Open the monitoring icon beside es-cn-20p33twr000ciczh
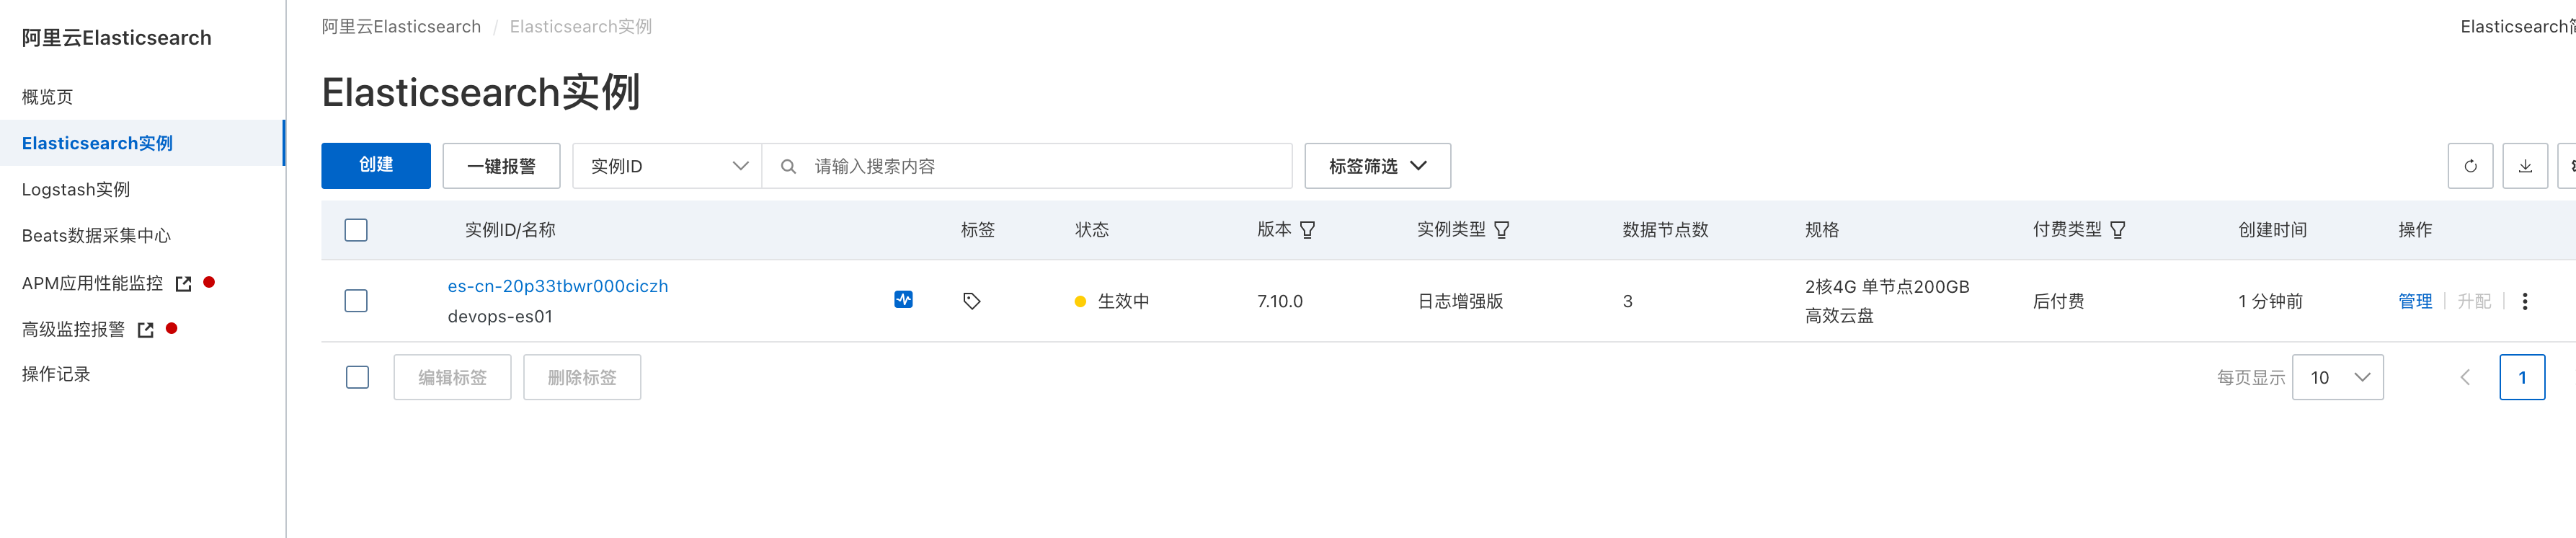 point(903,299)
